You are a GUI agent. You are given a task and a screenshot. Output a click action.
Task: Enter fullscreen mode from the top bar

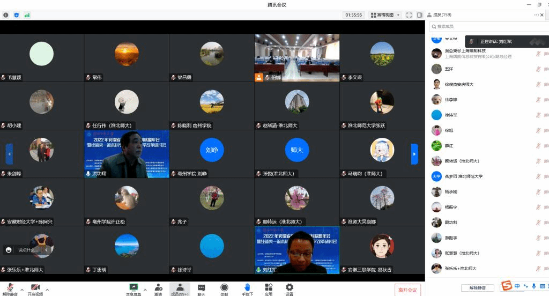(x=409, y=15)
